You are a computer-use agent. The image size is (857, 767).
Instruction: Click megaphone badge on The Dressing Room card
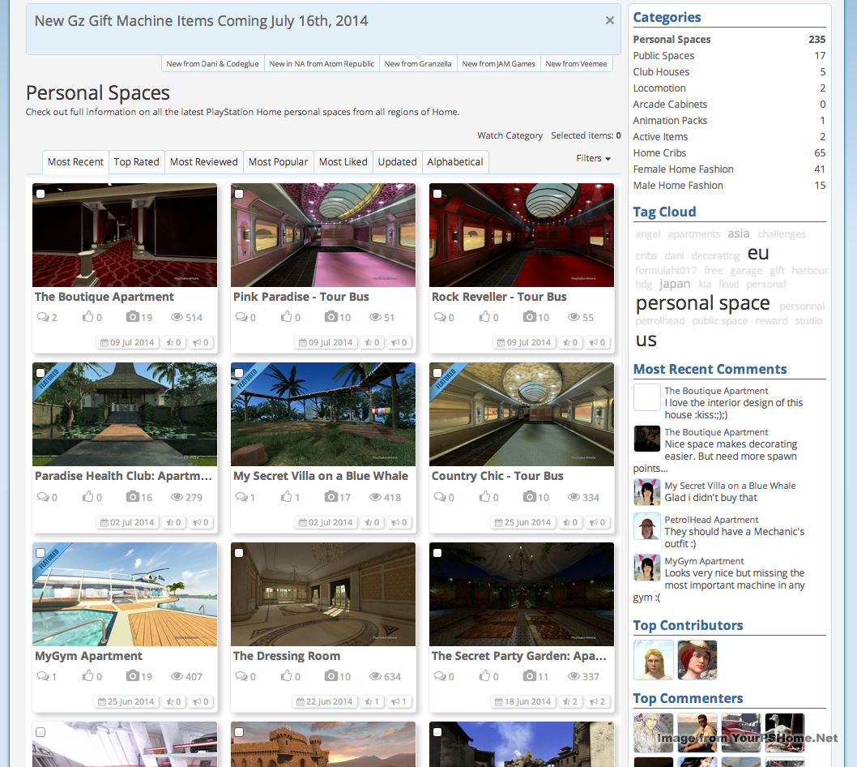(399, 701)
